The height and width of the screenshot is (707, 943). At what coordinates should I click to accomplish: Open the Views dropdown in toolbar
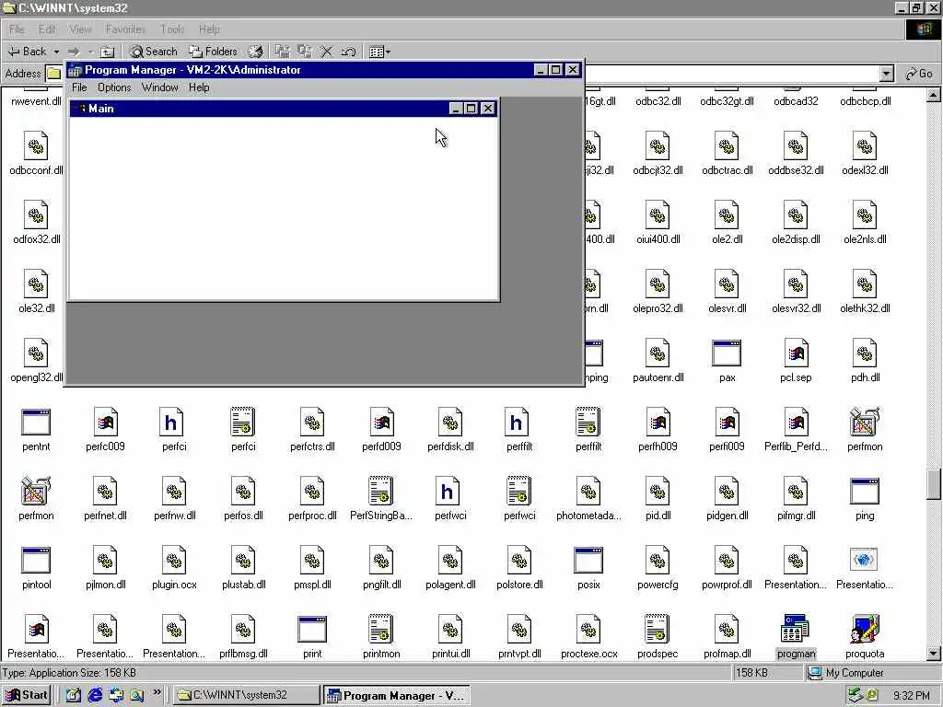pos(380,52)
